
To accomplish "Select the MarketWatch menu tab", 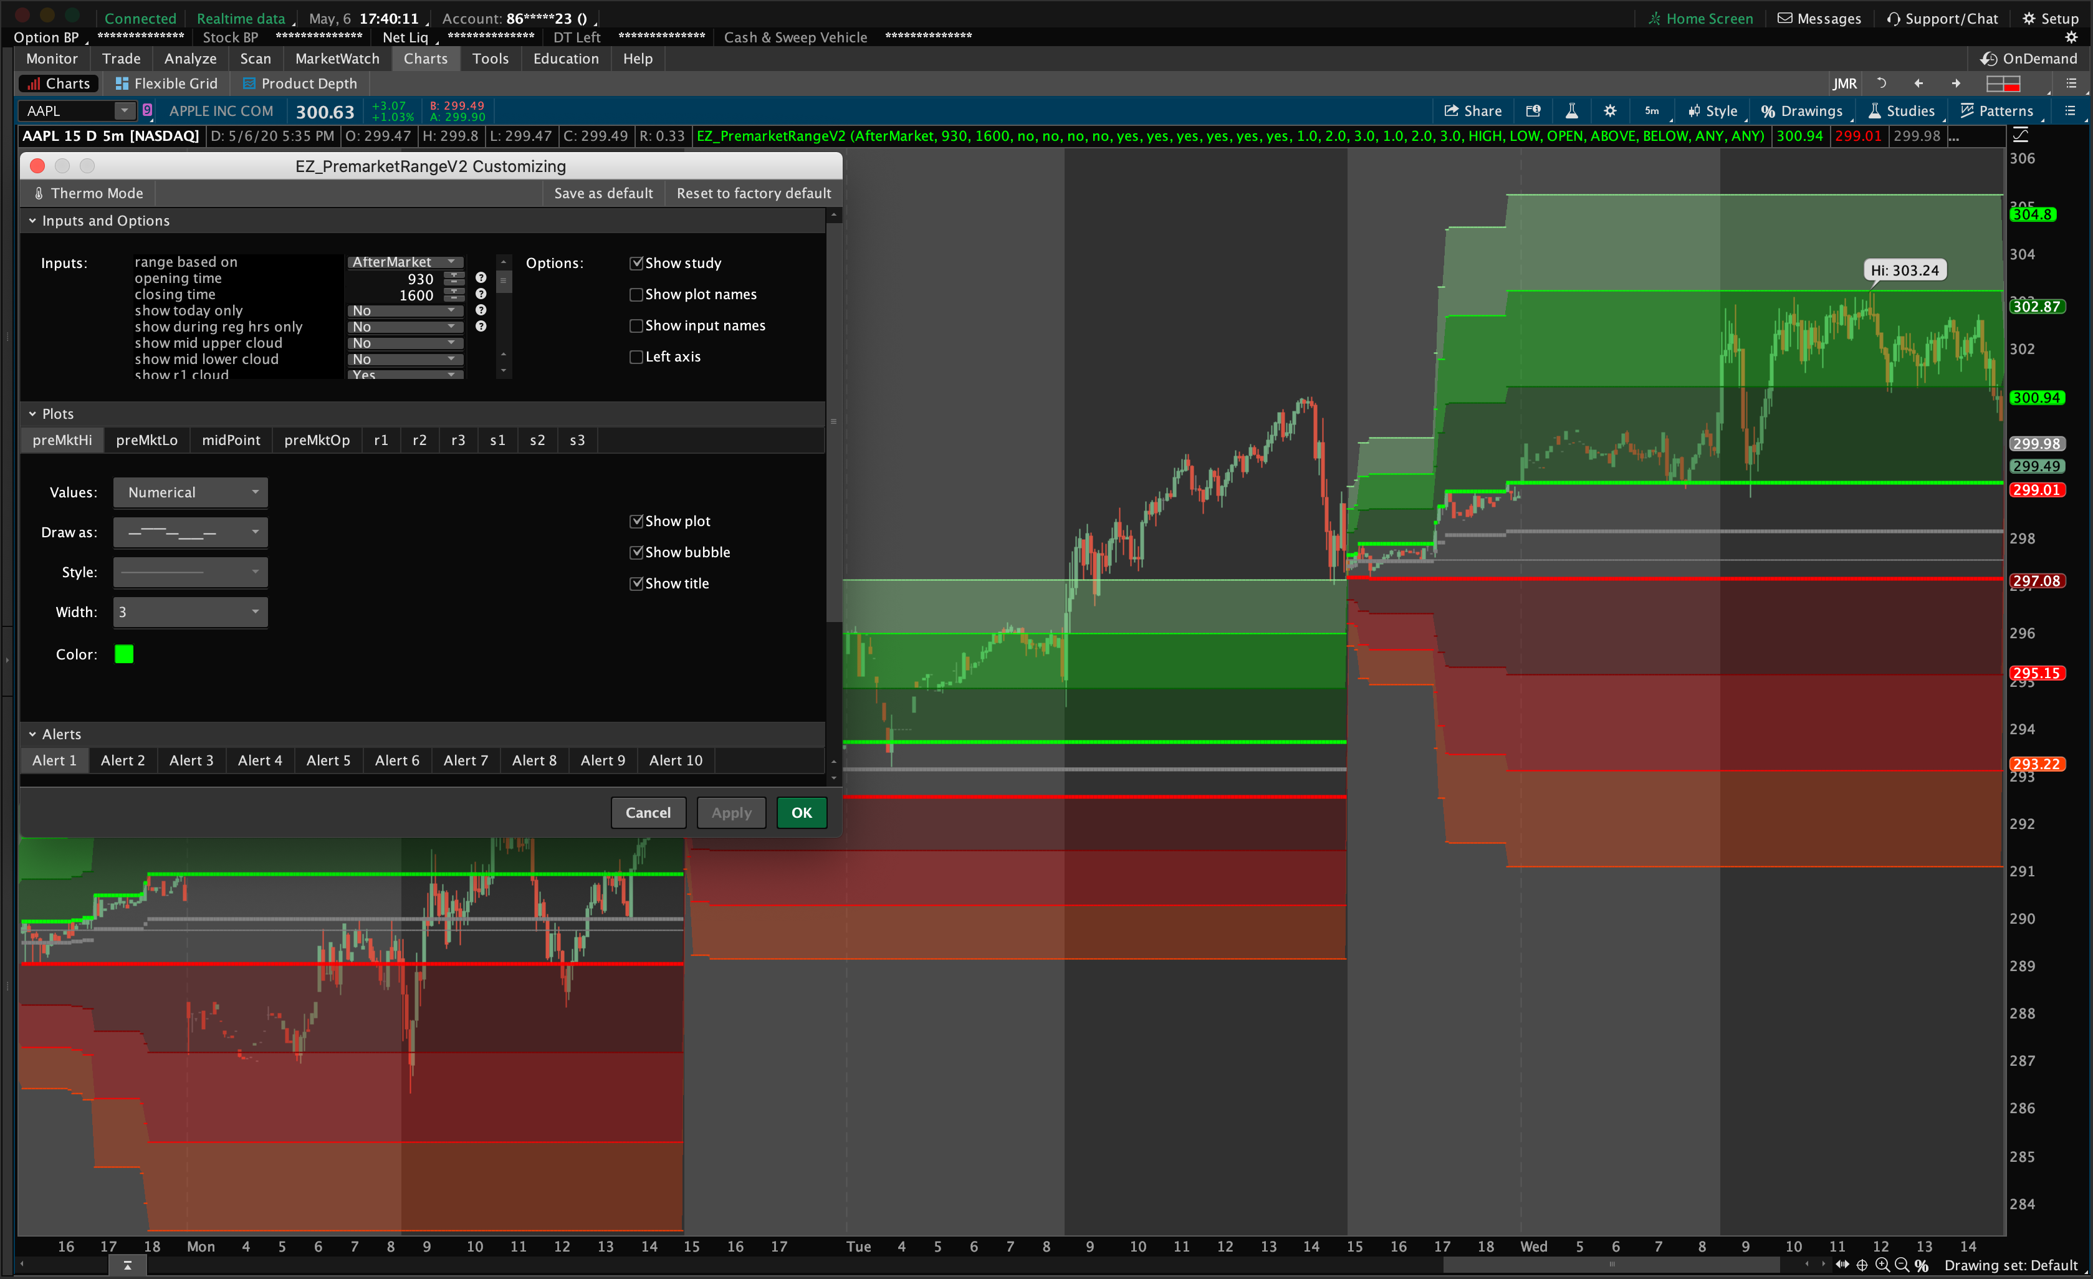I will tap(335, 58).
